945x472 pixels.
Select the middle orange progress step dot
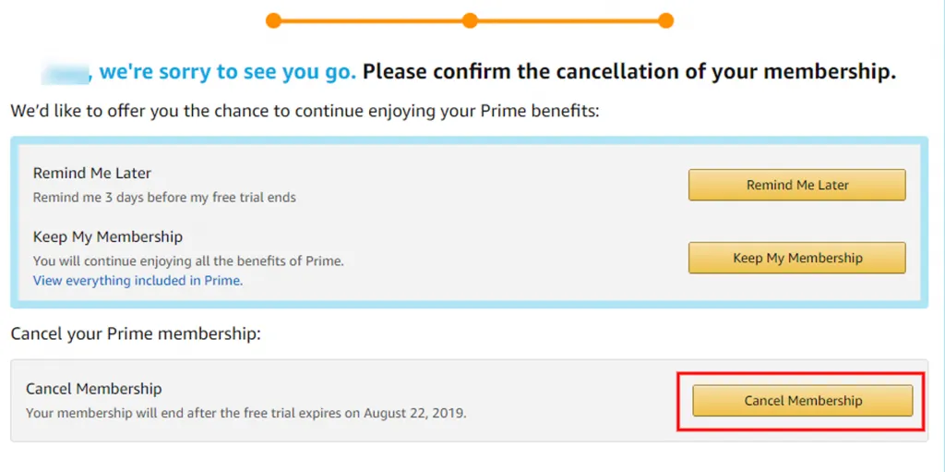click(470, 20)
